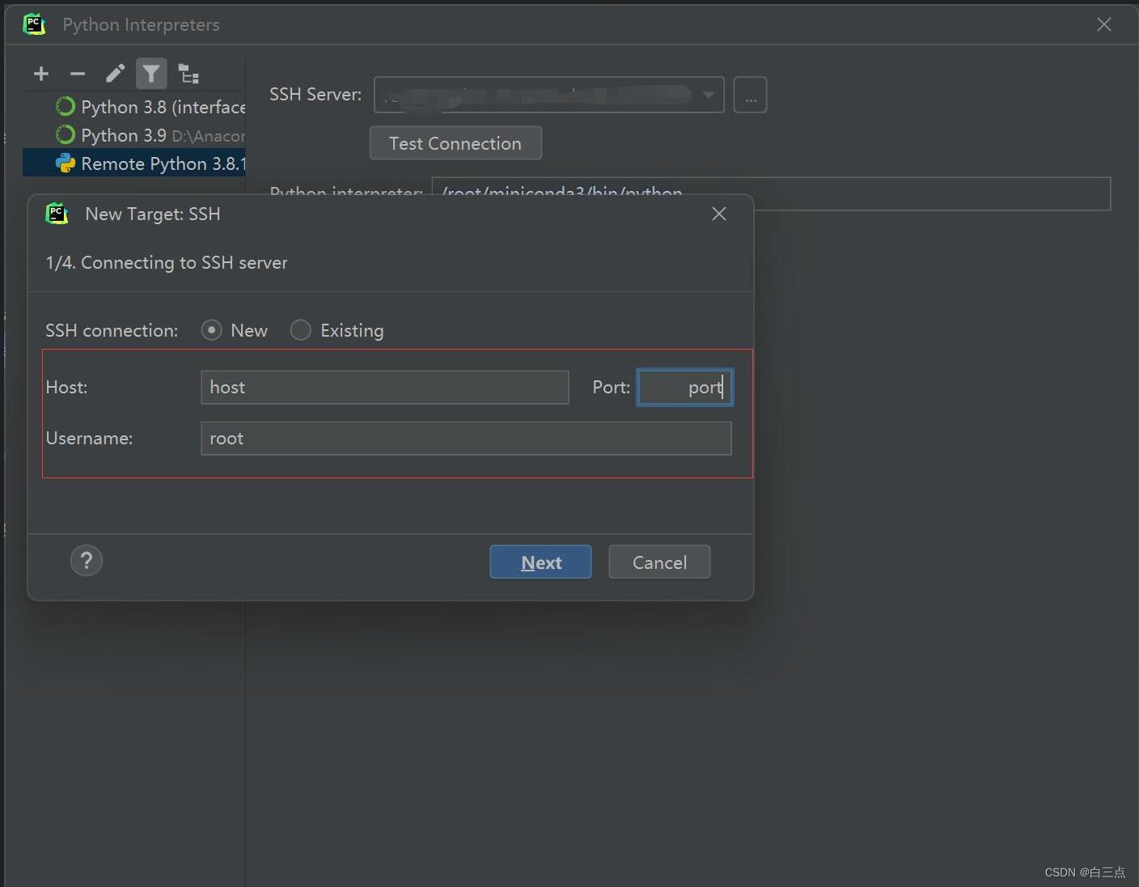Click Next in the SSH dialog
This screenshot has width=1139, height=887.
(x=540, y=562)
